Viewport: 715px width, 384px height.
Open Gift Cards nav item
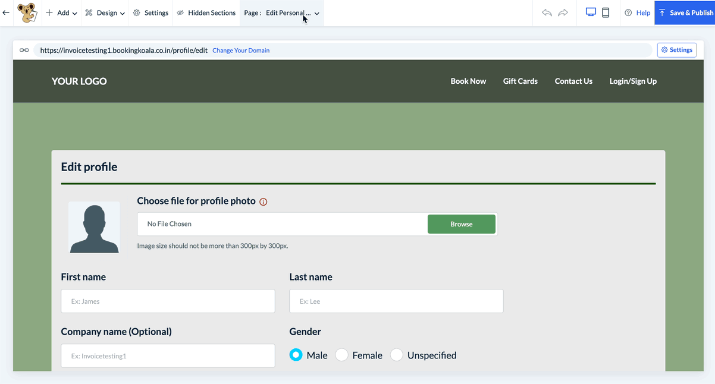tap(520, 81)
